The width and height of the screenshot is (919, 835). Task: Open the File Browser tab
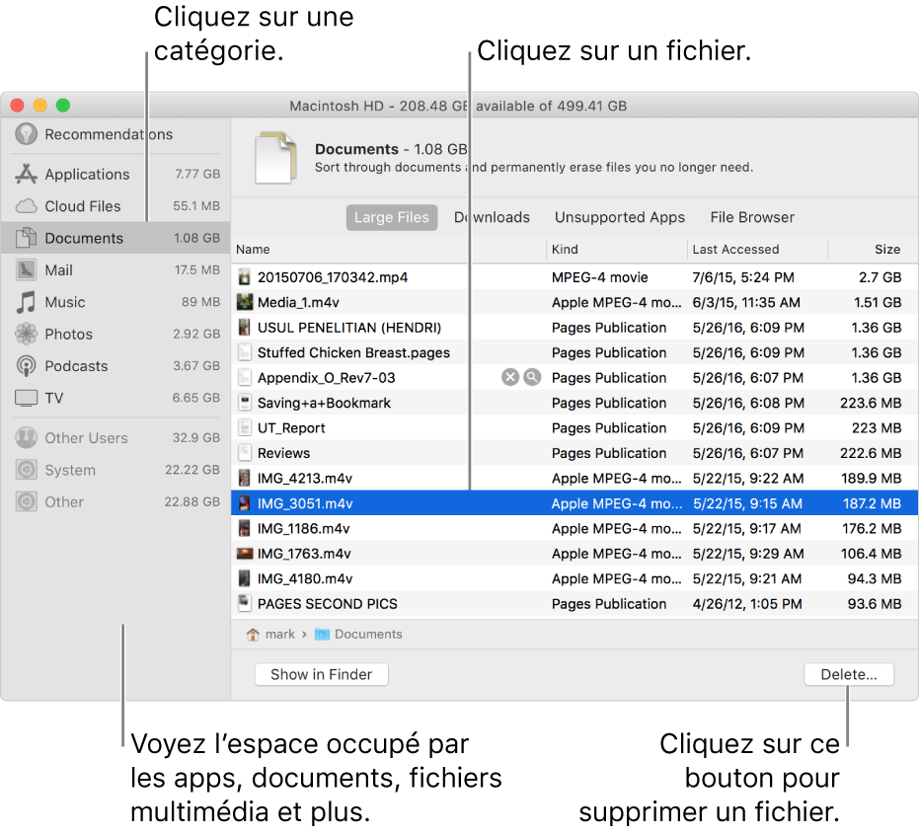pyautogui.click(x=752, y=217)
